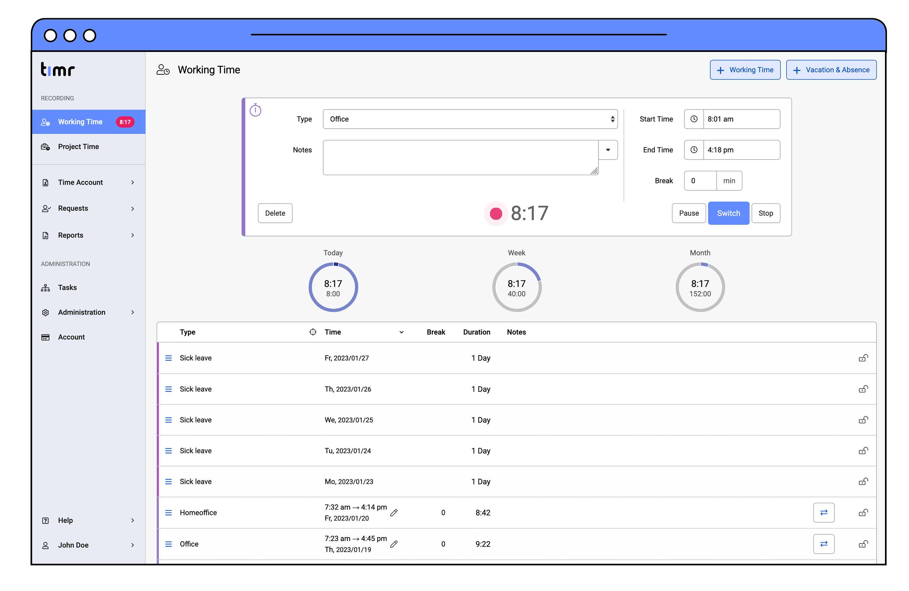The width and height of the screenshot is (909, 591).
Task: Click the Reports sidebar icon
Action: pos(46,235)
